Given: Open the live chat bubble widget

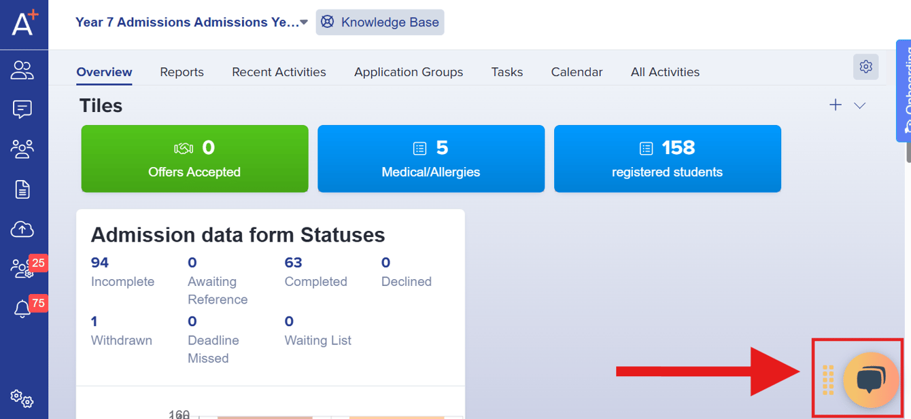Looking at the screenshot, I should tap(870, 380).
